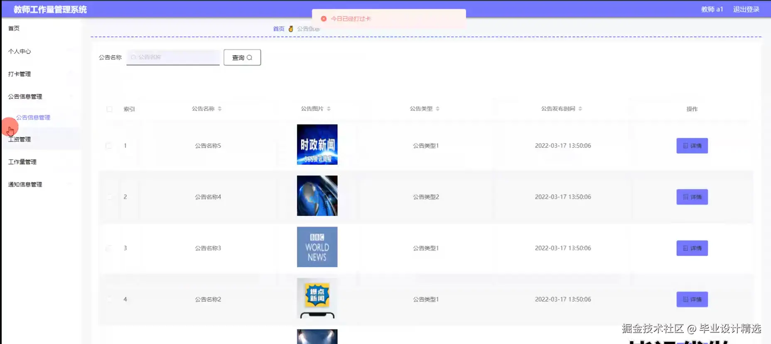Open the BBC World News thumbnail
Screen dimensions: 771x344
click(317, 247)
